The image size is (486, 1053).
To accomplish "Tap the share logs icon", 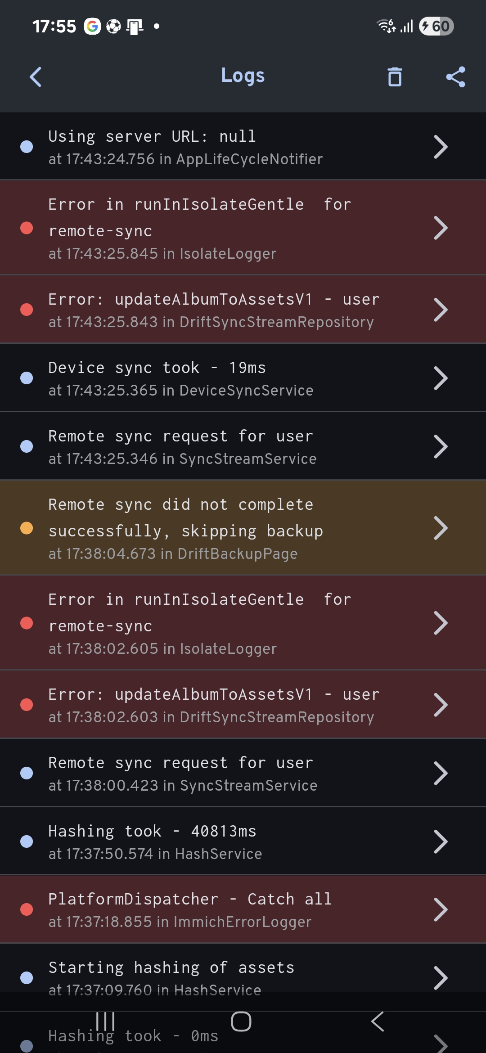I will pos(455,76).
